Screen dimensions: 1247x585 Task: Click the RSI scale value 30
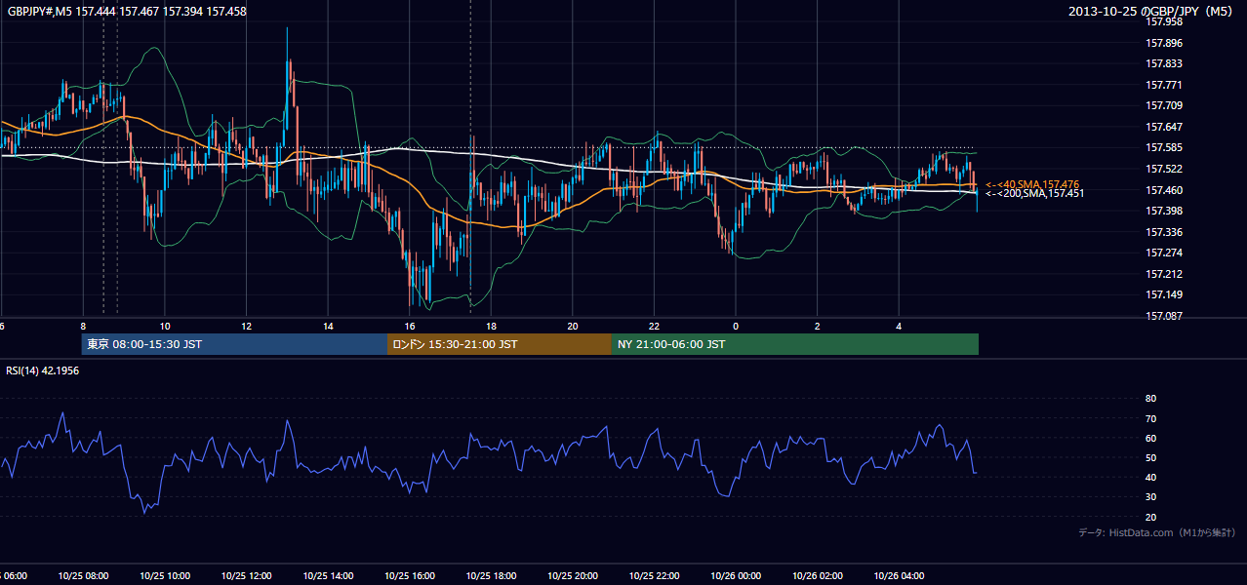coord(1150,497)
